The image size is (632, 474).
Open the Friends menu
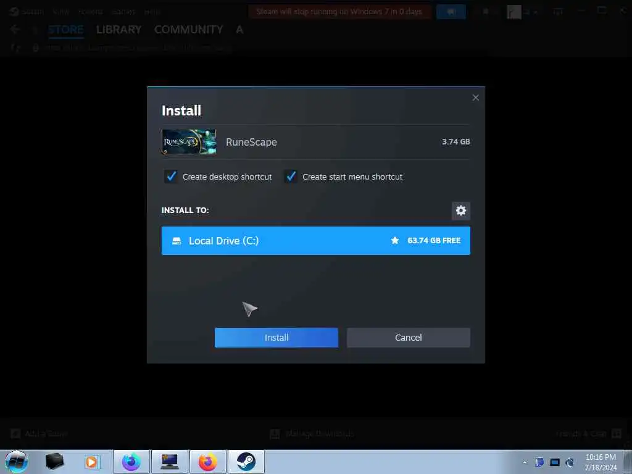90,11
